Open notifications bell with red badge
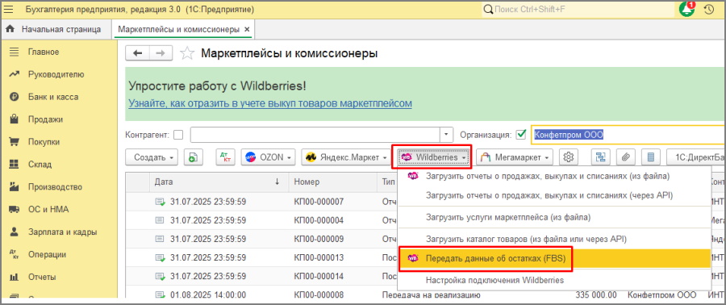The width and height of the screenshot is (726, 305). pos(687,9)
